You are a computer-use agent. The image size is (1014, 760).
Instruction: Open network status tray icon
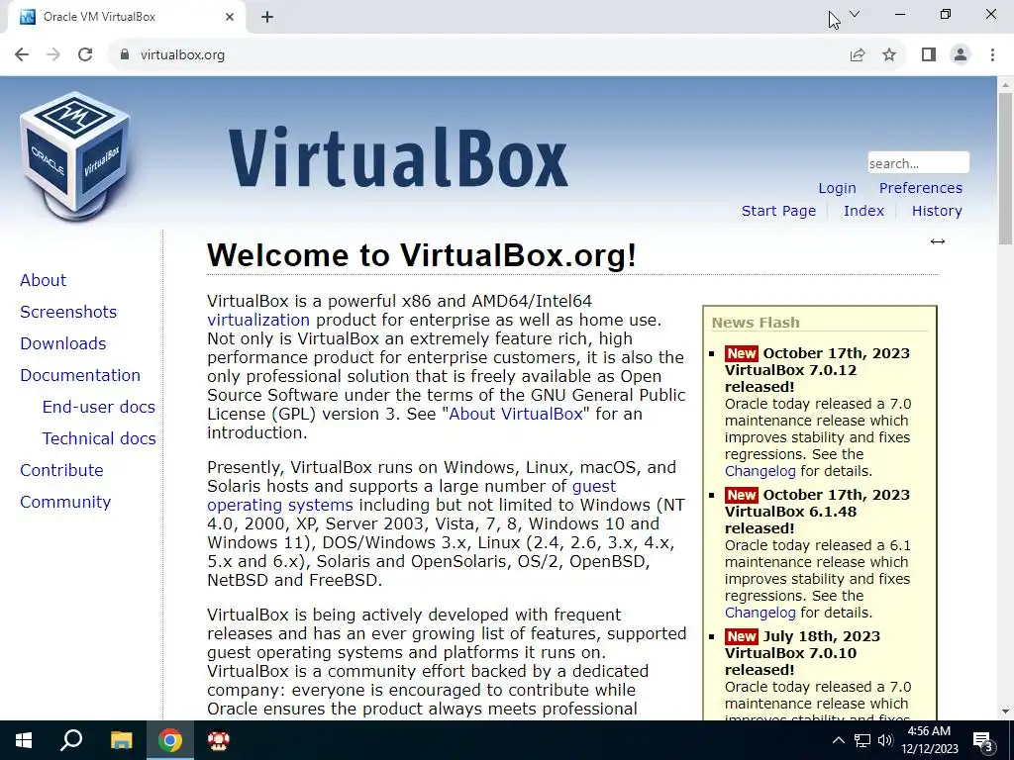pyautogui.click(x=862, y=740)
